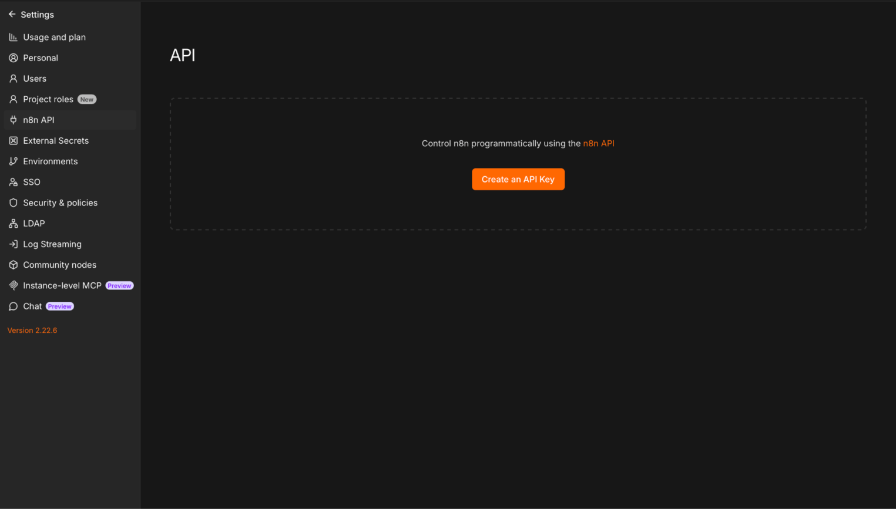This screenshot has width=896, height=509.
Task: Click the Log Streaming arrow icon
Action: [13, 244]
